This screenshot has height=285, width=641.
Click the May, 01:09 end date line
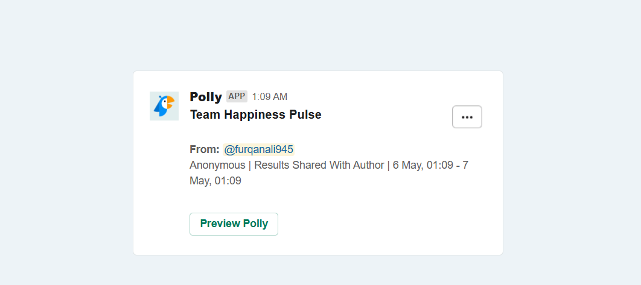215,181
